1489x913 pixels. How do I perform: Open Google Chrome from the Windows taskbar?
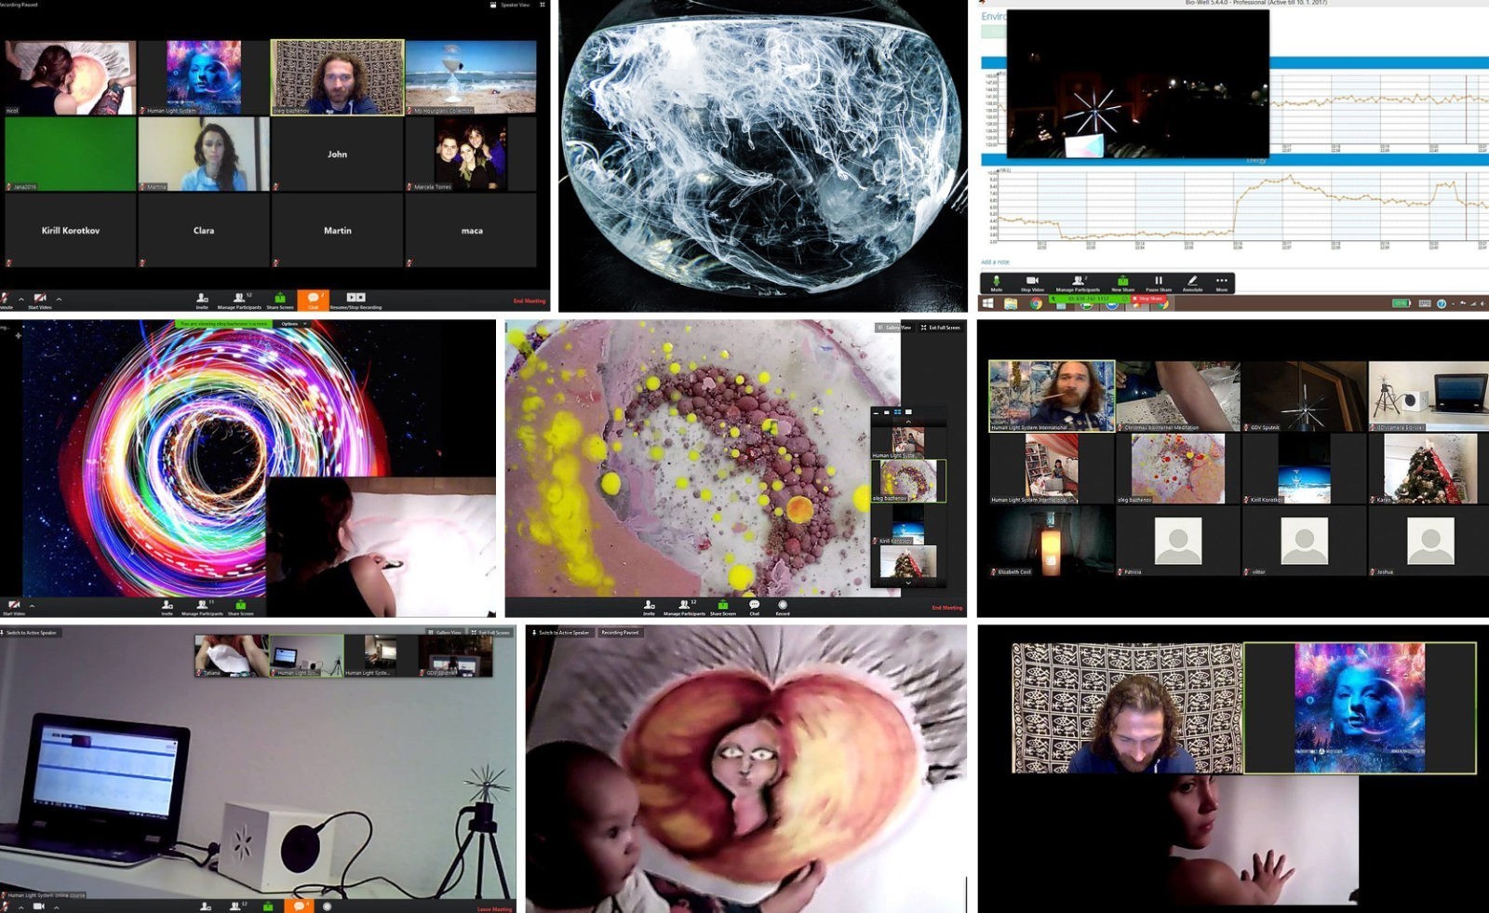(x=1035, y=303)
